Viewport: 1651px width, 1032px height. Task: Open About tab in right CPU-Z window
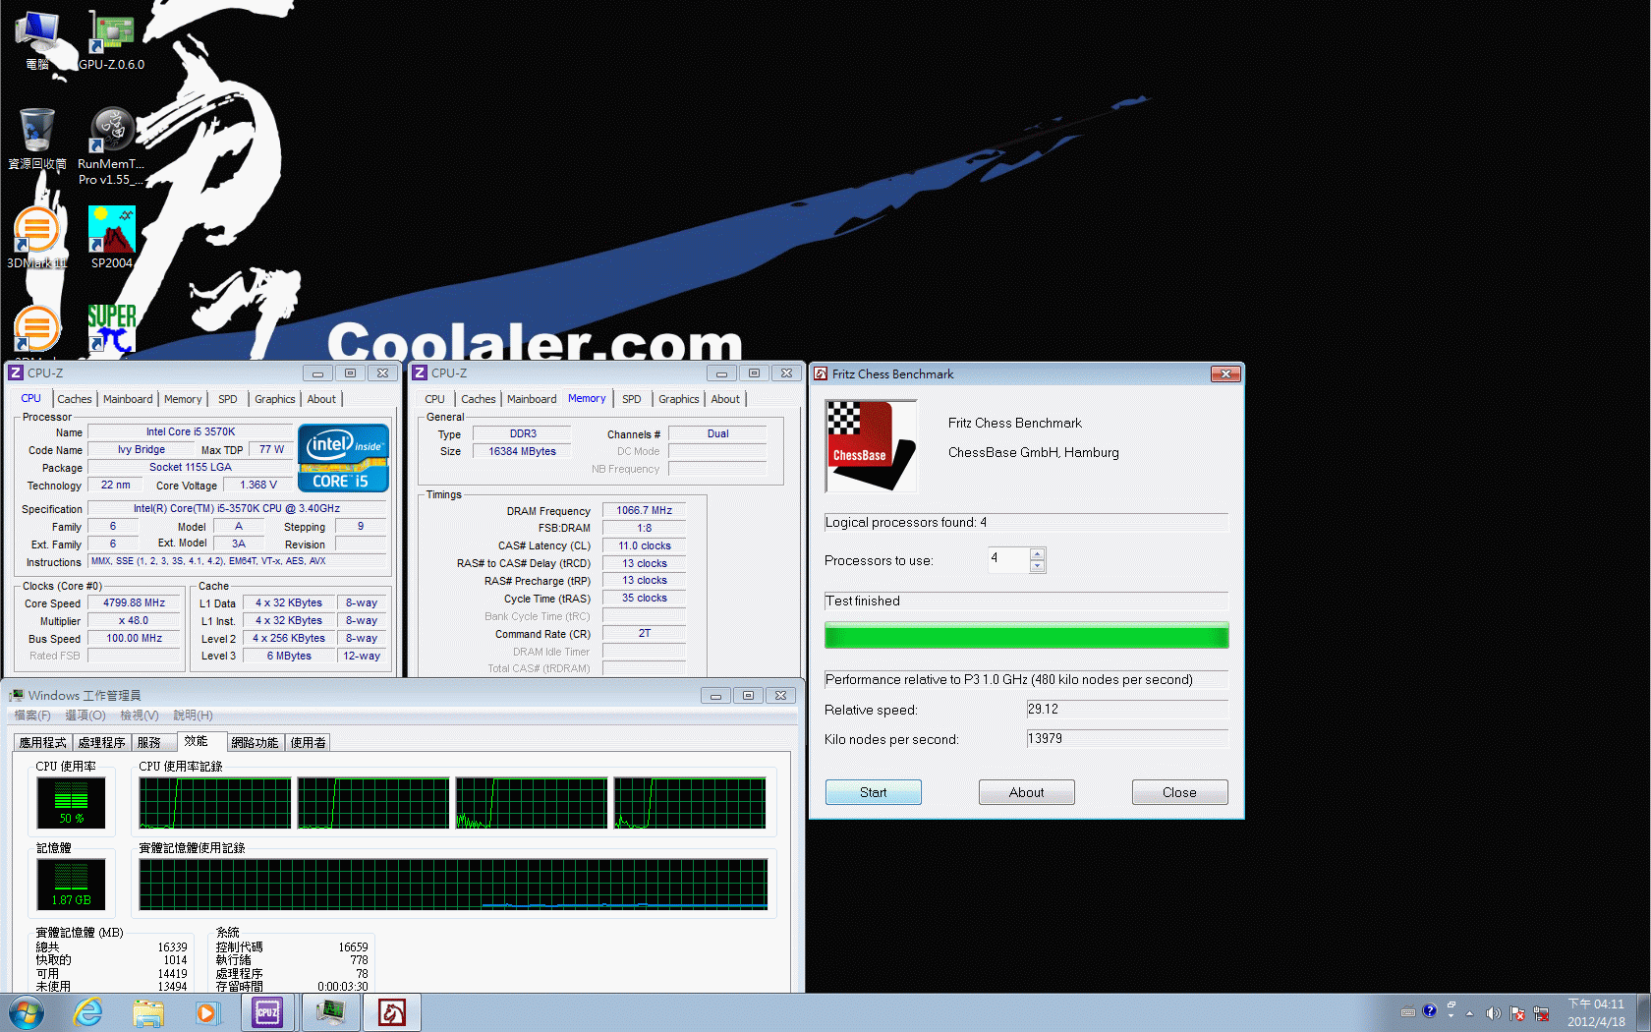(x=725, y=399)
